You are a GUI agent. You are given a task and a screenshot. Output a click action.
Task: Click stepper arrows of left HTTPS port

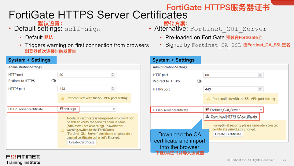(x=113, y=89)
